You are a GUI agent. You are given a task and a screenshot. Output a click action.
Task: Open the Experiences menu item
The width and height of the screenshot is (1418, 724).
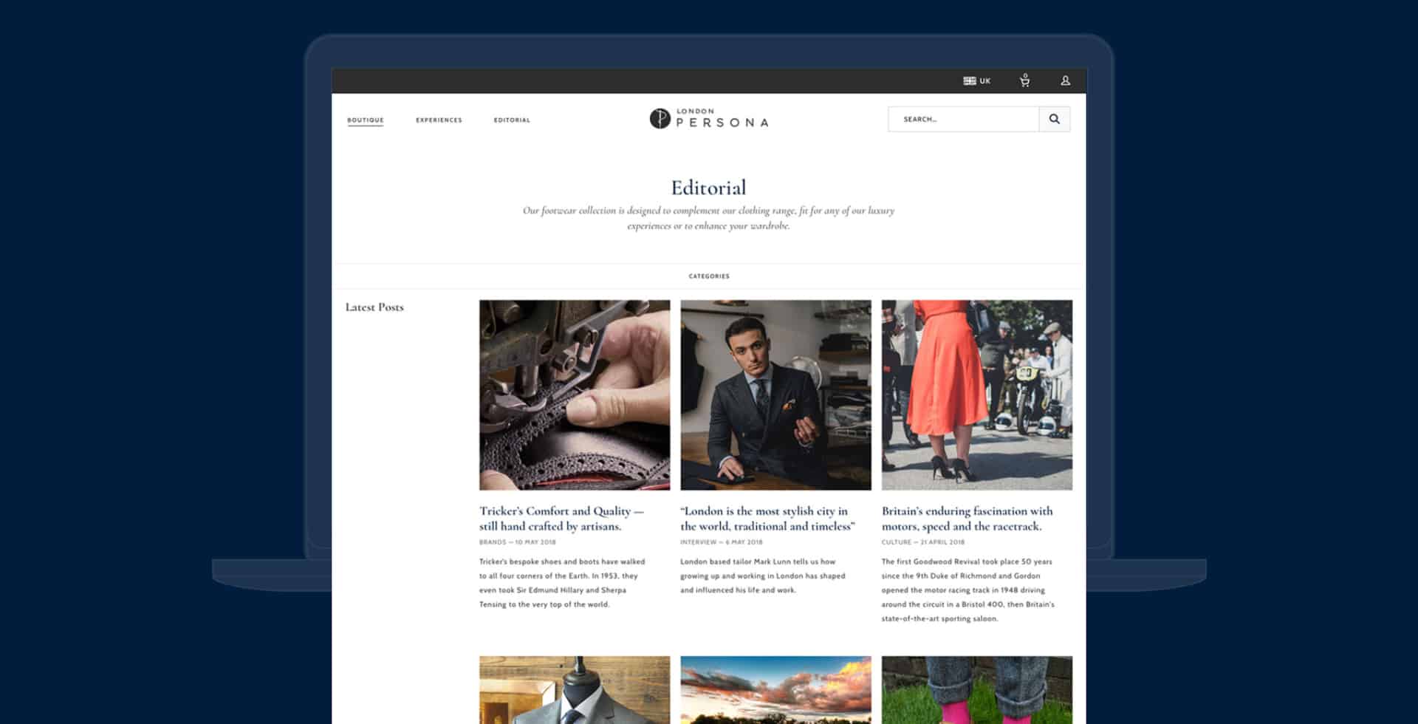(439, 120)
